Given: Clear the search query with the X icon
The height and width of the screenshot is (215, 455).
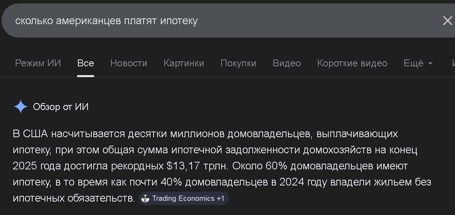Looking at the screenshot, I should click(x=447, y=21).
